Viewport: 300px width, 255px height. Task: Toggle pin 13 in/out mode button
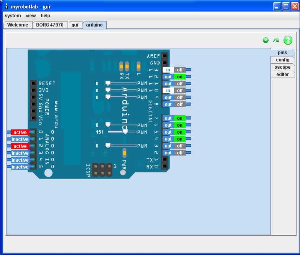pyautogui.click(x=168, y=70)
